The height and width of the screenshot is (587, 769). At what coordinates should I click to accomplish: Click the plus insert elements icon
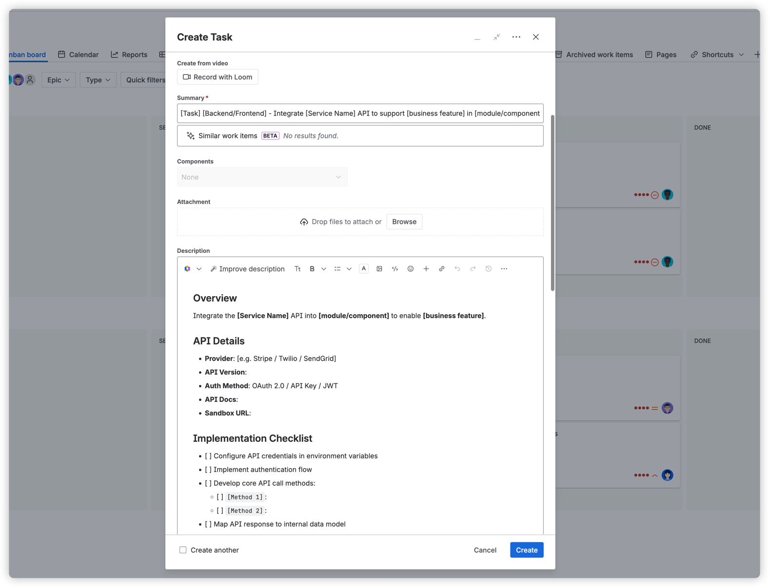pyautogui.click(x=426, y=269)
